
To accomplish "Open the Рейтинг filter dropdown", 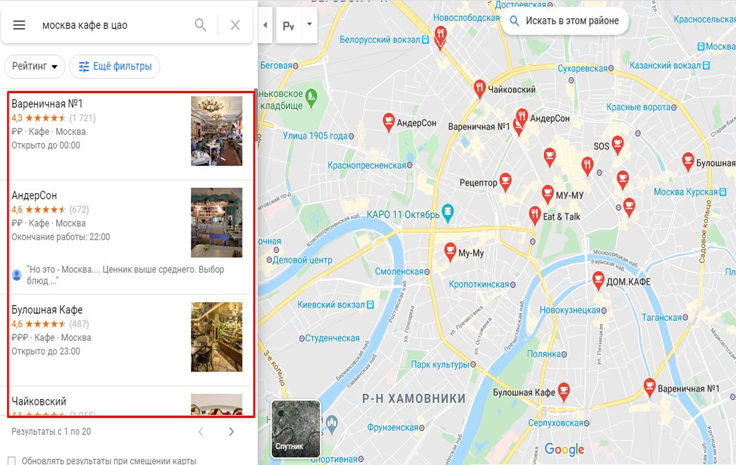I will [x=35, y=67].
